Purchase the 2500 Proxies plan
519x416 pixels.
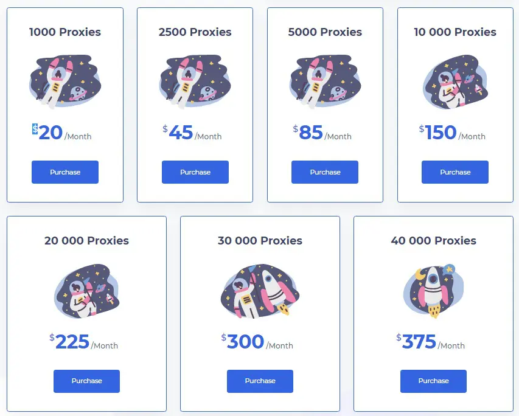pyautogui.click(x=195, y=172)
